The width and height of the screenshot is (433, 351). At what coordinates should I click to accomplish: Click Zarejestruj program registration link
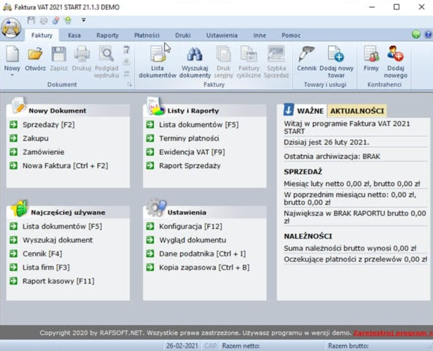click(392, 332)
